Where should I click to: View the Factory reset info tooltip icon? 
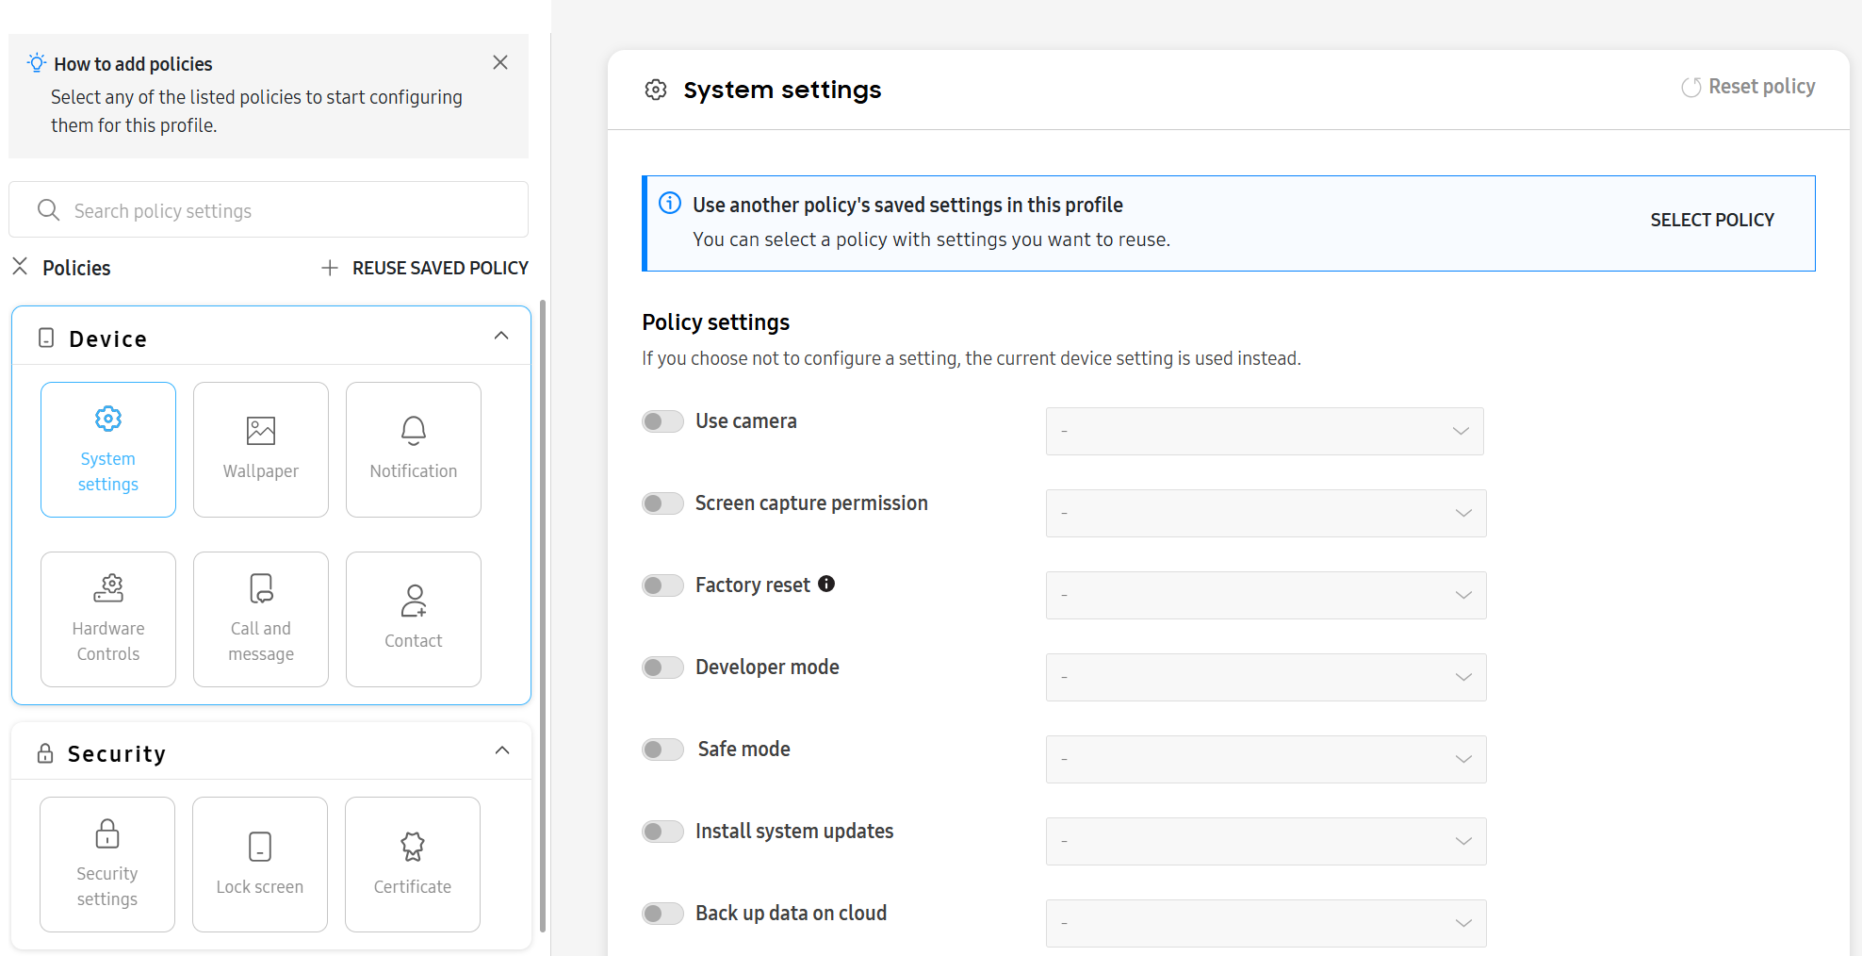(x=826, y=585)
